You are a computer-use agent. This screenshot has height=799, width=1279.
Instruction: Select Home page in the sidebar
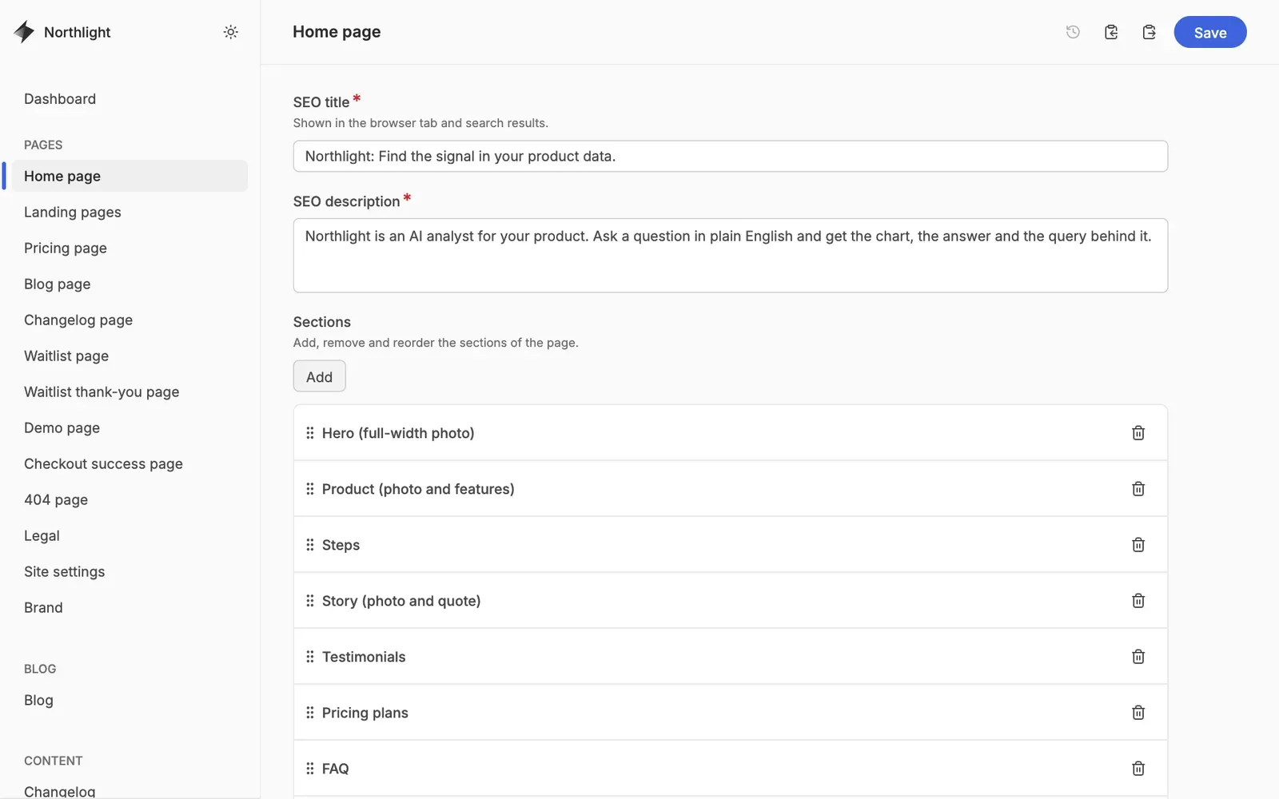point(129,176)
